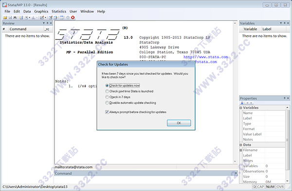Close the Properties panel
Image resolution: width=292 pixels, height=191 pixels.
[x=288, y=98]
